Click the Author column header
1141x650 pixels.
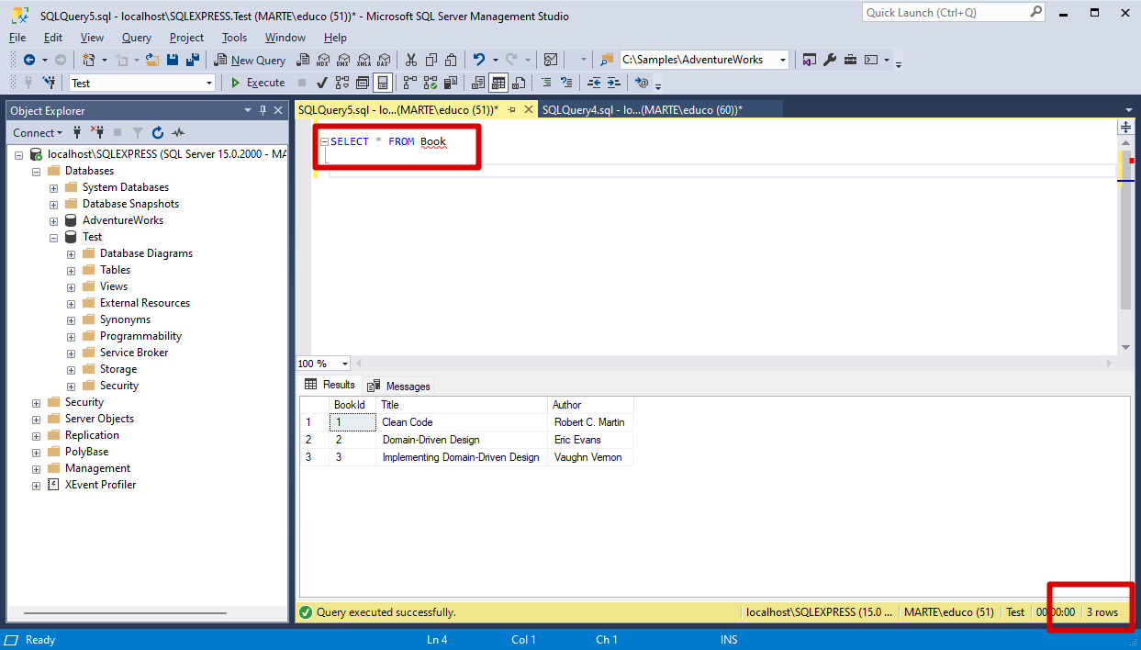point(590,405)
